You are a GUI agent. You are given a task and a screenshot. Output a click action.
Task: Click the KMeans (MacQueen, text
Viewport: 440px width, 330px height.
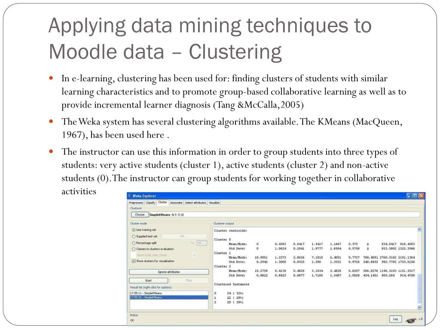pos(360,122)
